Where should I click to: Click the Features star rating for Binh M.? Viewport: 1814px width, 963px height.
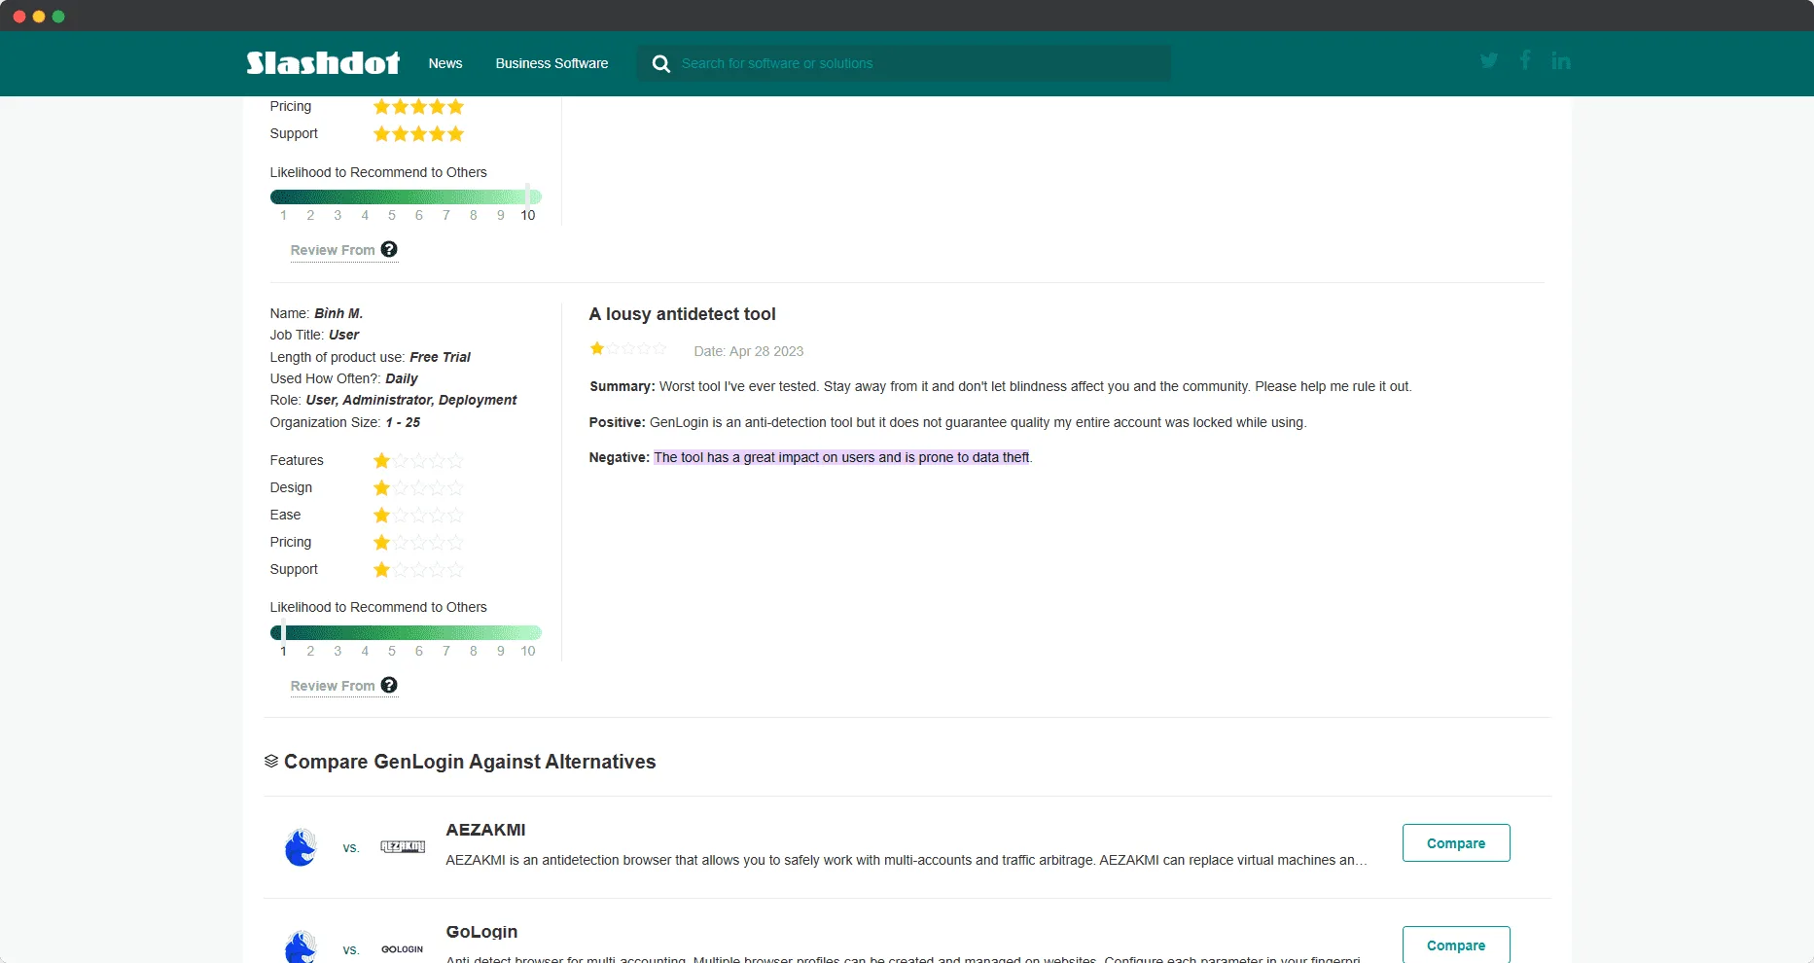tap(418, 460)
